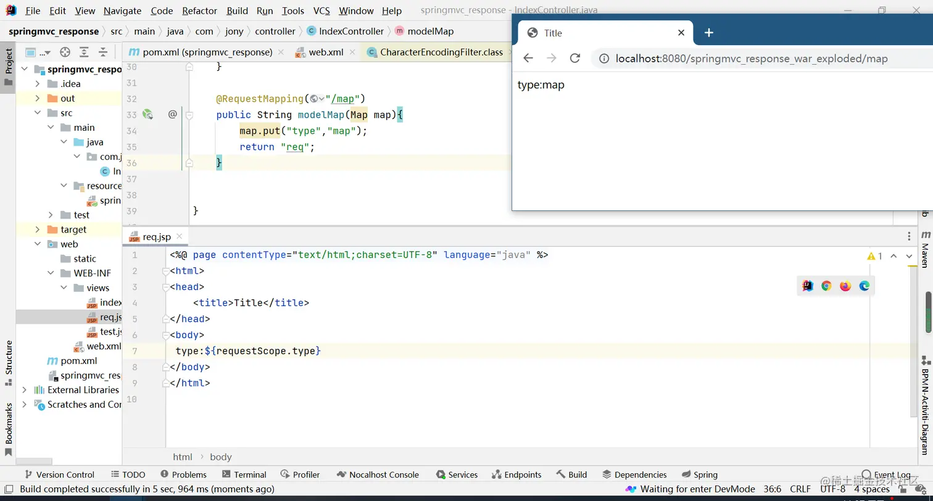The height and width of the screenshot is (501, 933).
Task: Switch to the web.xml editor tab
Action: point(326,52)
